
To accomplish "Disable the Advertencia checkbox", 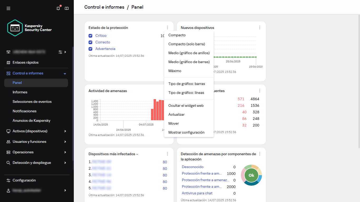I will tap(90, 49).
